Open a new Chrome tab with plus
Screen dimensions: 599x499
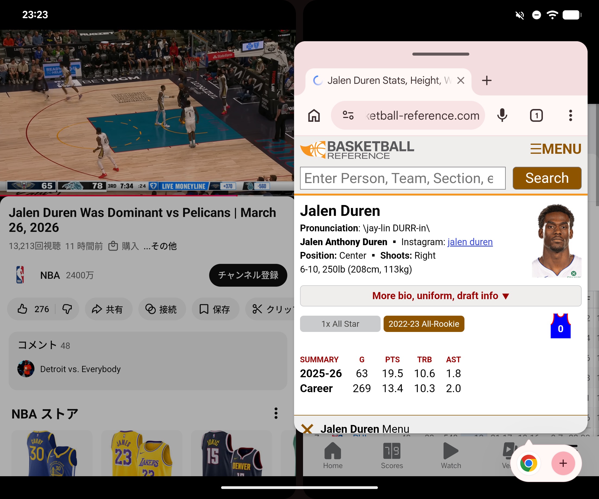[x=487, y=81]
